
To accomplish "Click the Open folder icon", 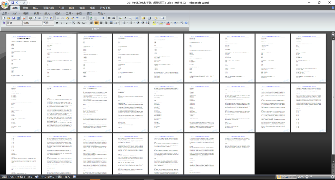I will point(8,18).
